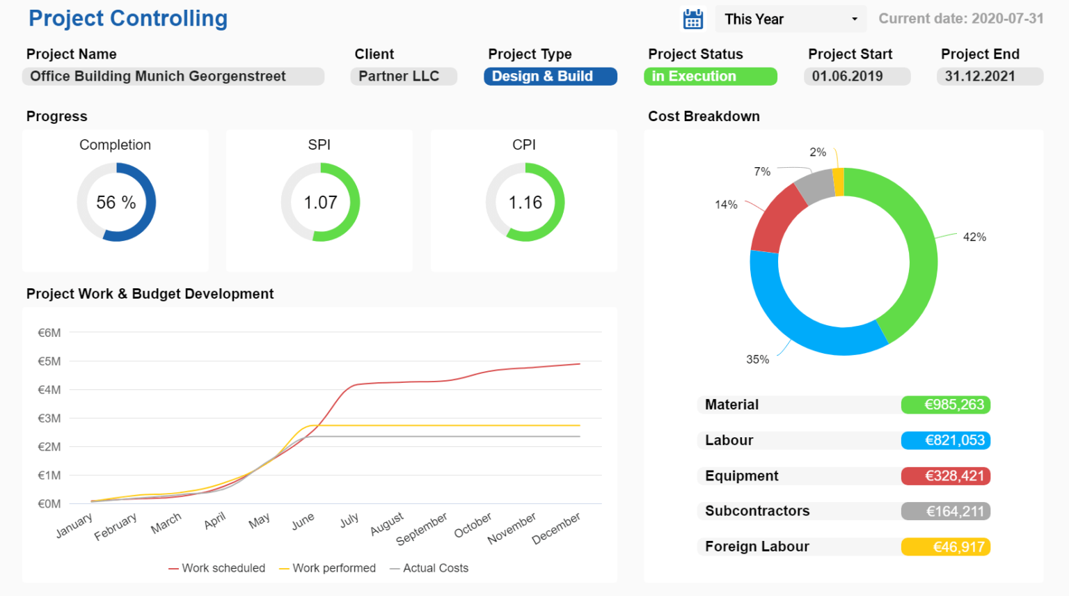Toggle the Actual Costs legend entry
1069x596 pixels.
(429, 567)
